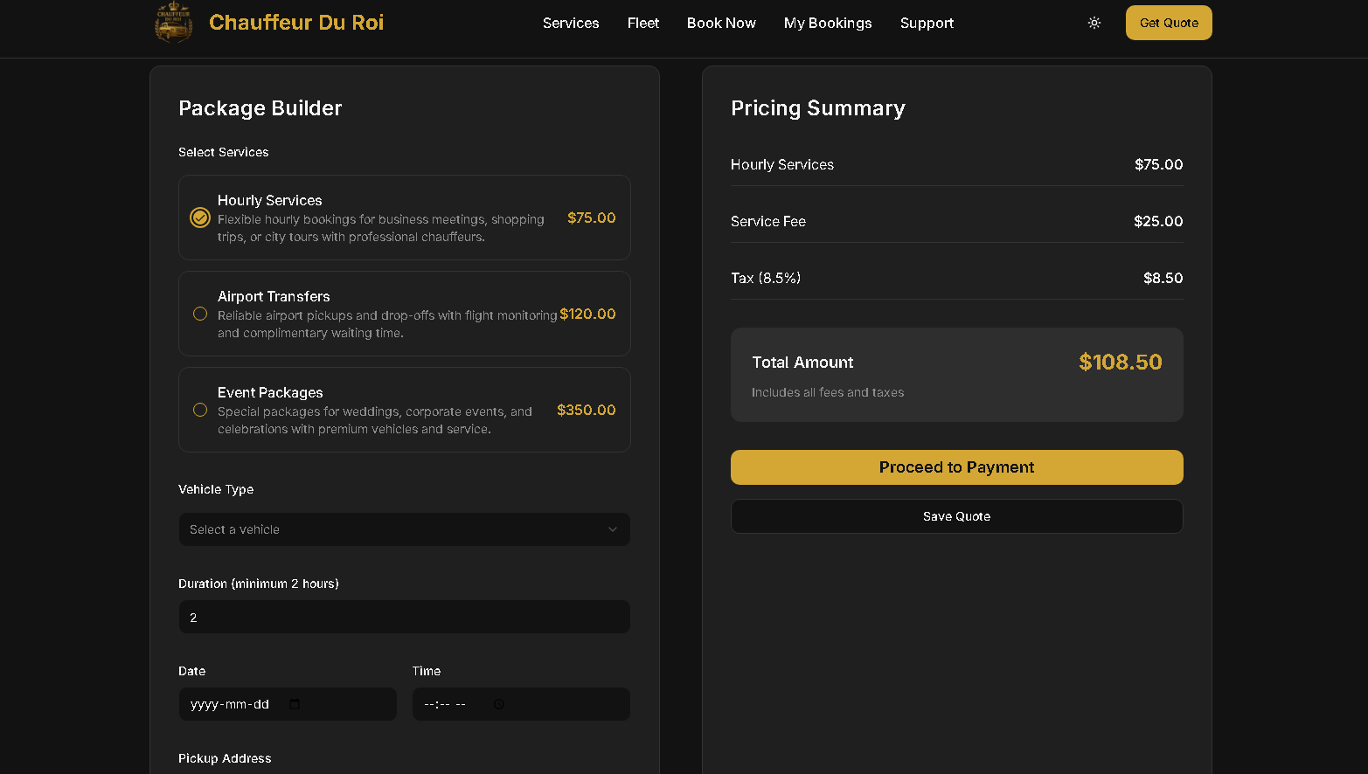Open the calendar picker icon in Date field
This screenshot has width=1368, height=774.
coord(295,704)
